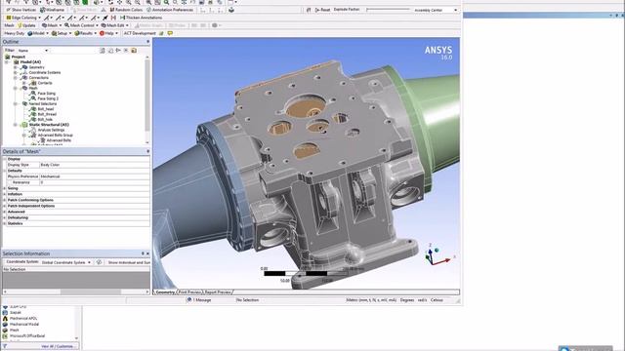Toggle Wireframe display mode

pyautogui.click(x=52, y=10)
